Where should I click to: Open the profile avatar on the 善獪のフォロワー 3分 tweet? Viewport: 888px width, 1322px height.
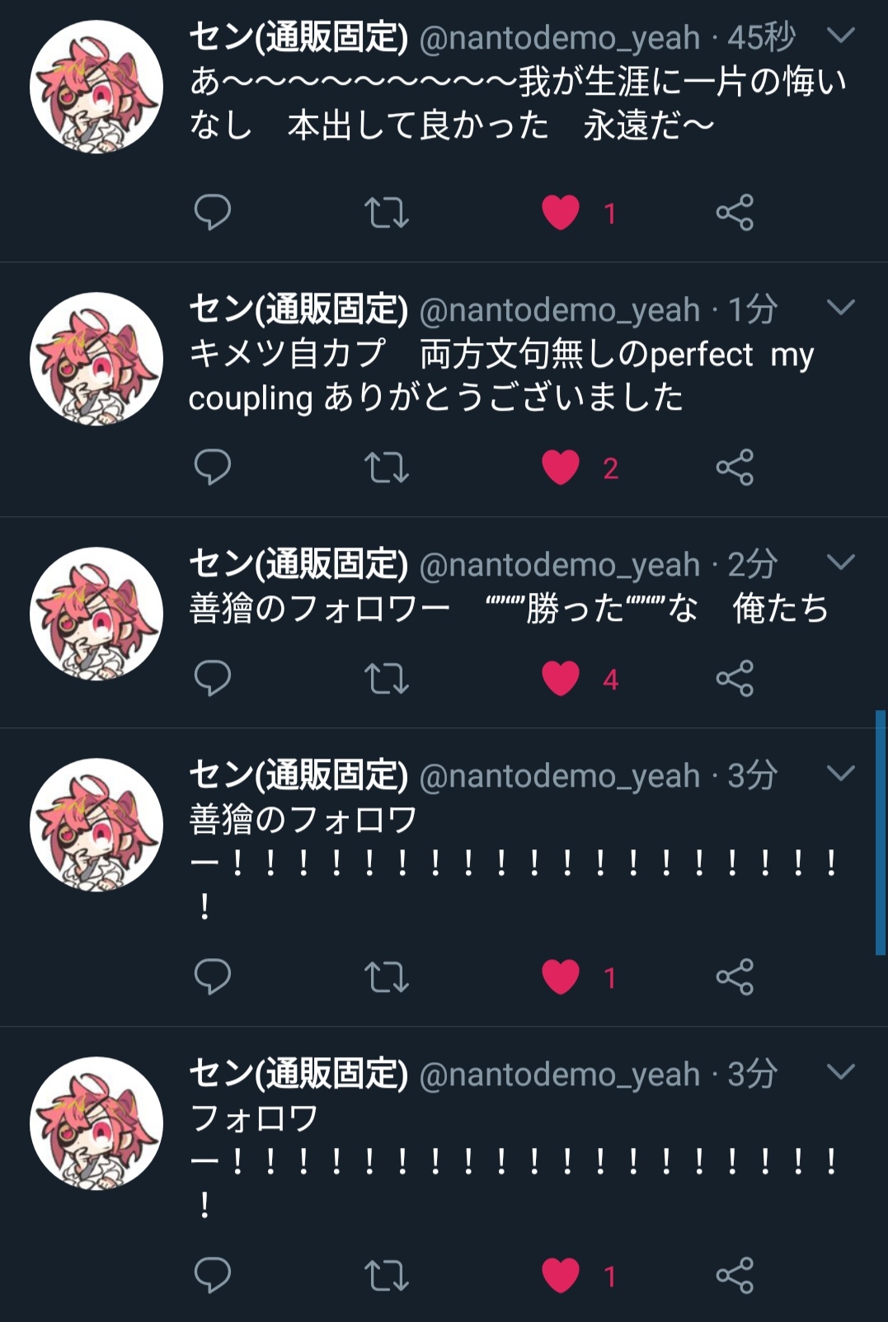(x=96, y=825)
